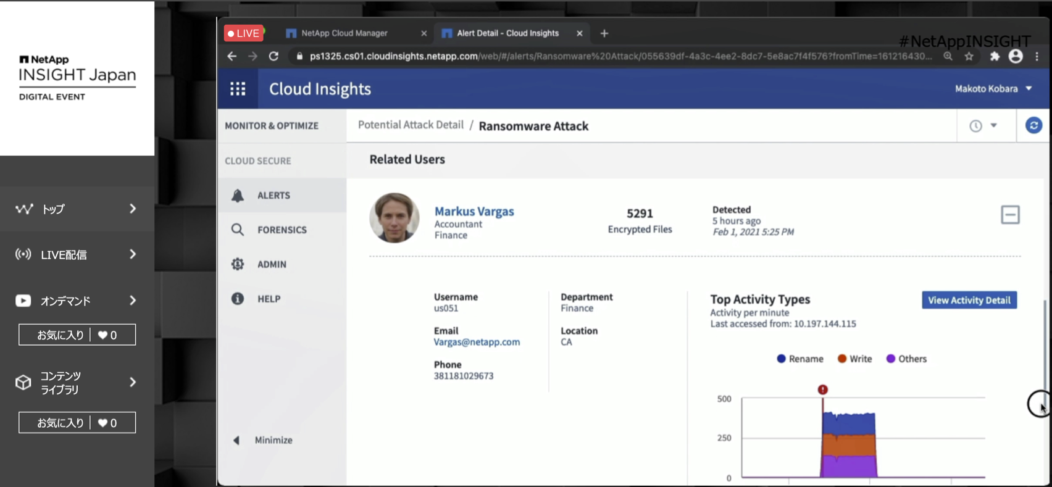Screen dimensions: 1052x487
Task: Expand the オンデマンド menu chevron
Action: 133,301
